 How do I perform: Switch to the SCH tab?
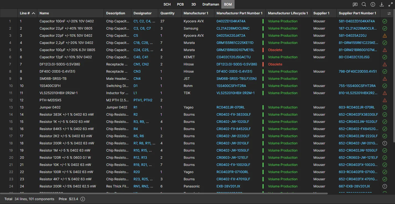(167, 4)
